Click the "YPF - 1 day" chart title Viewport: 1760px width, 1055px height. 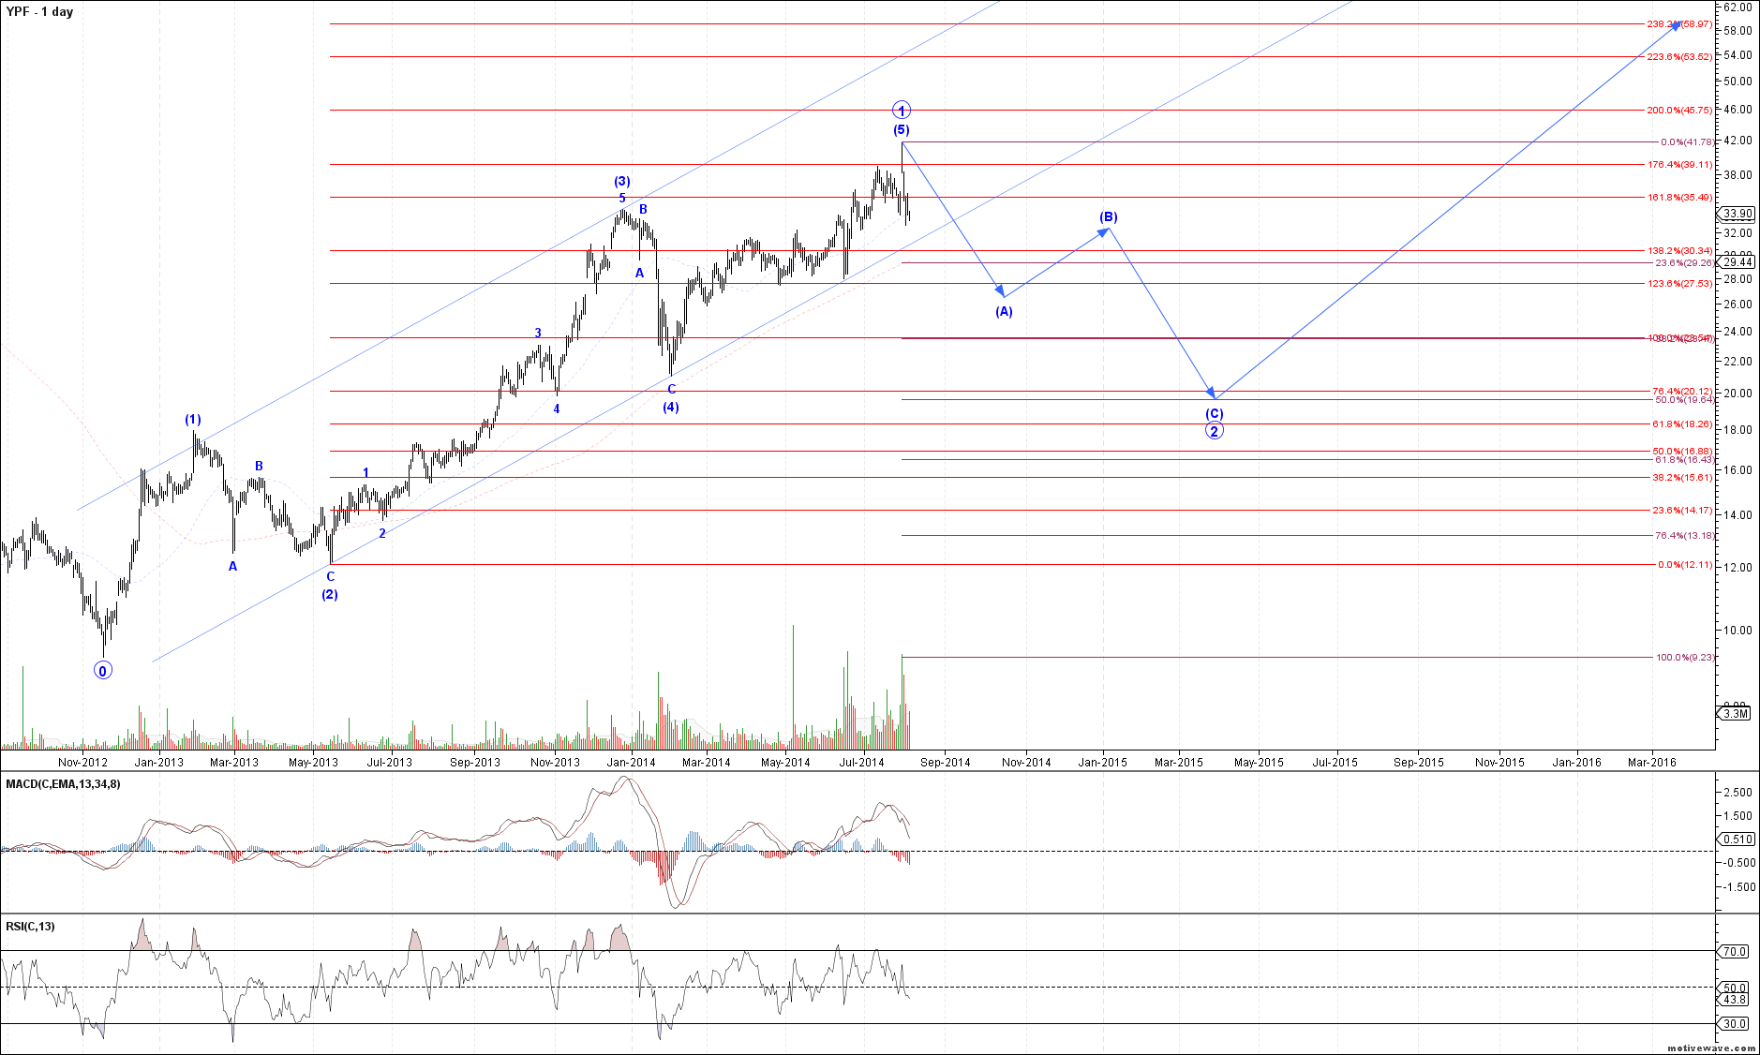39,11
